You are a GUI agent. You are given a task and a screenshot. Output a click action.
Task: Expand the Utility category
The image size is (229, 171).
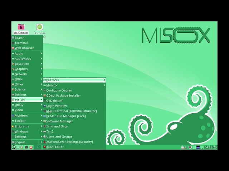[27, 105]
